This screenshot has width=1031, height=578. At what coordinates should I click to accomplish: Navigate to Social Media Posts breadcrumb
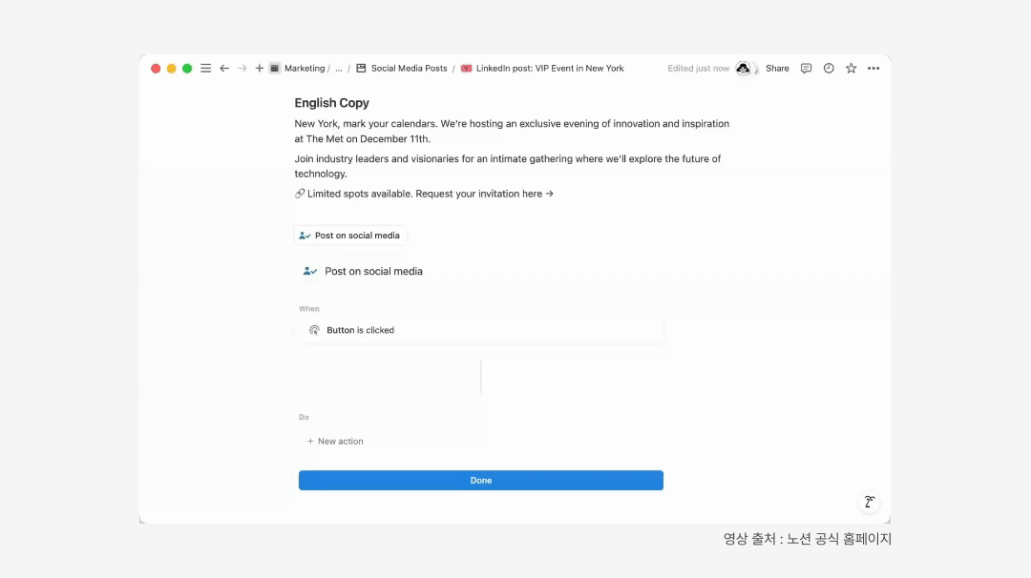coord(409,69)
